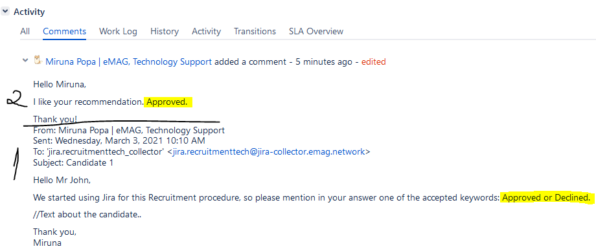Screen dimensions: 596x251
Task: Click the jira.recruitmenttech email address link
Action: pyautogui.click(x=269, y=152)
